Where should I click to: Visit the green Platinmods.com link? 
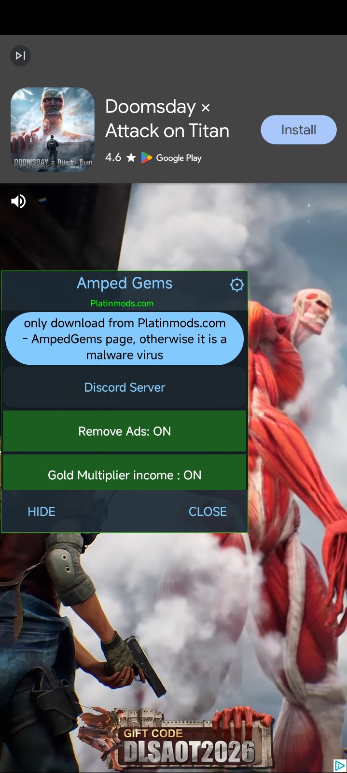tap(122, 303)
